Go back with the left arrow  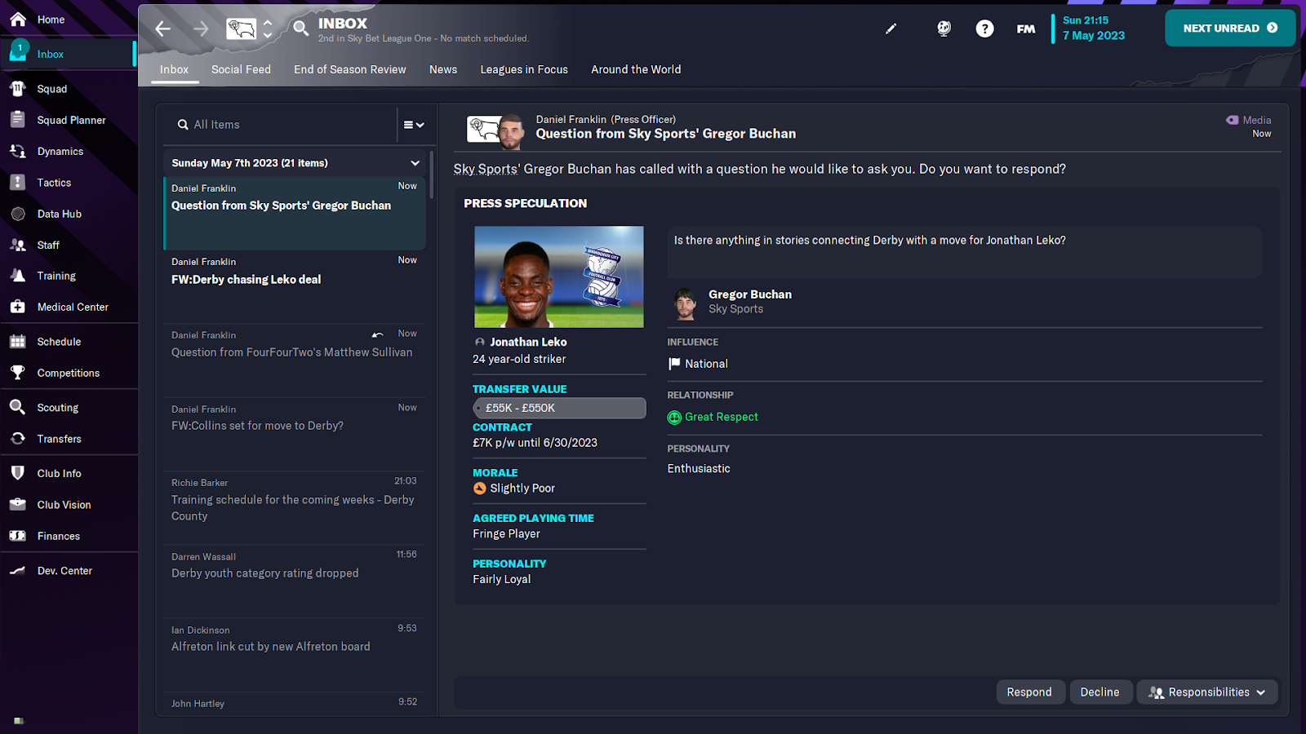163,29
